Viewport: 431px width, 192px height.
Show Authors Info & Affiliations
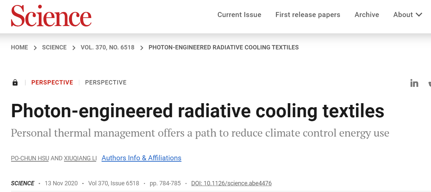tap(141, 158)
